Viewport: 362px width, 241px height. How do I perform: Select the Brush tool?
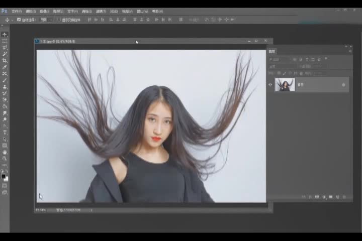point(5,80)
